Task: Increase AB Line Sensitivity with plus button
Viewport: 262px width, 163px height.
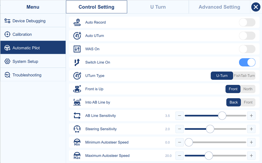Action: 251,115
